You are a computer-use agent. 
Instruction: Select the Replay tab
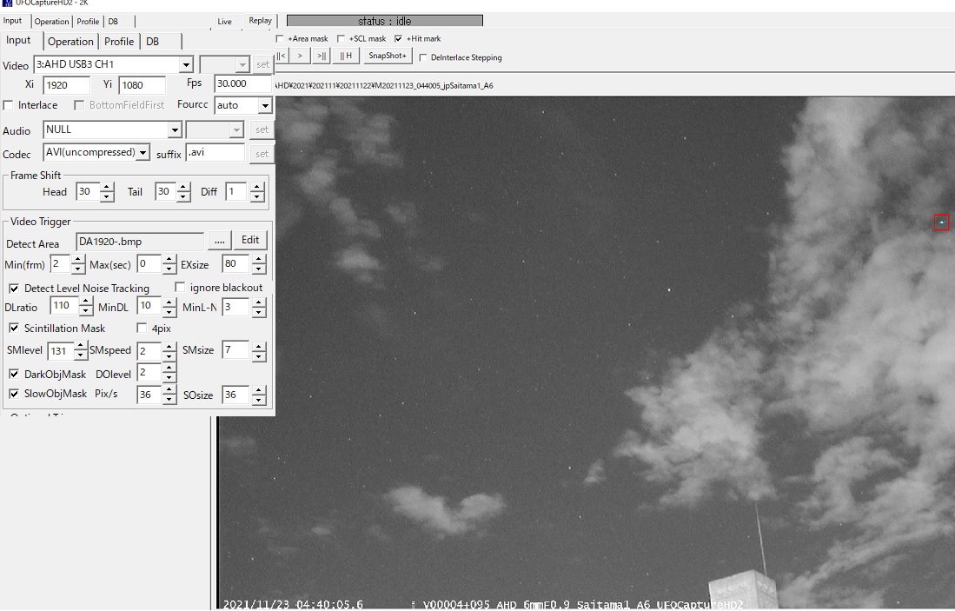pos(260,21)
